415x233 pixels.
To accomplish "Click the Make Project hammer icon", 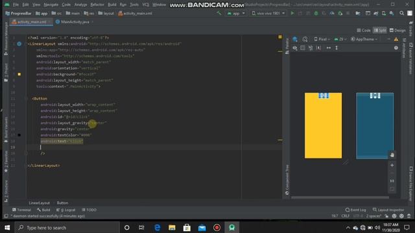I will pyautogui.click(x=219, y=13).
